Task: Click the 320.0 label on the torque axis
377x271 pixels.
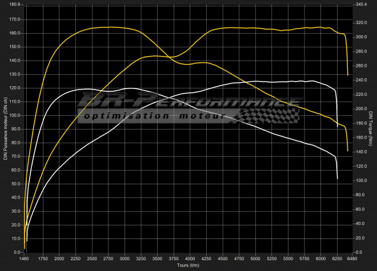Action: (361, 23)
